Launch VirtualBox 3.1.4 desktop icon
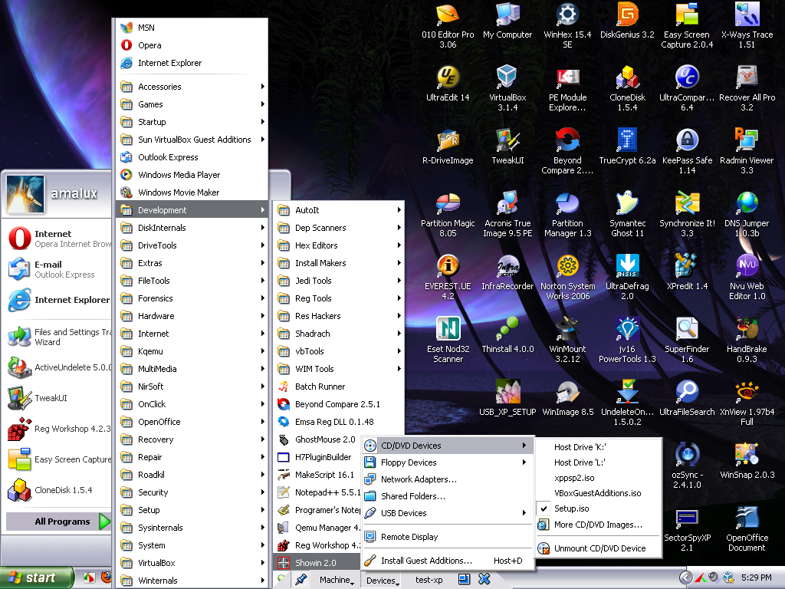Image resolution: width=785 pixels, height=589 pixels. 507,89
